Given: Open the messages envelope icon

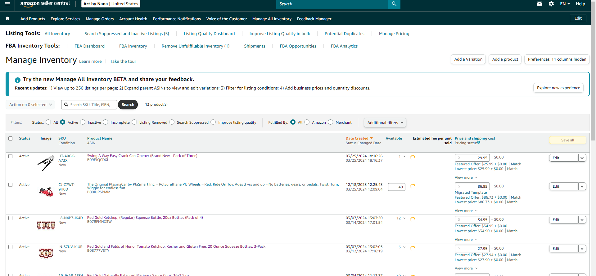Looking at the screenshot, I should (540, 4).
